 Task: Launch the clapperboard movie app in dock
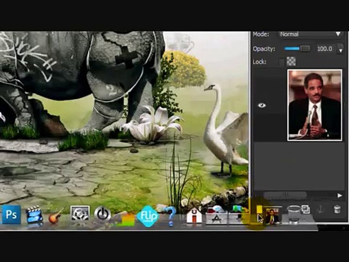click(34, 215)
